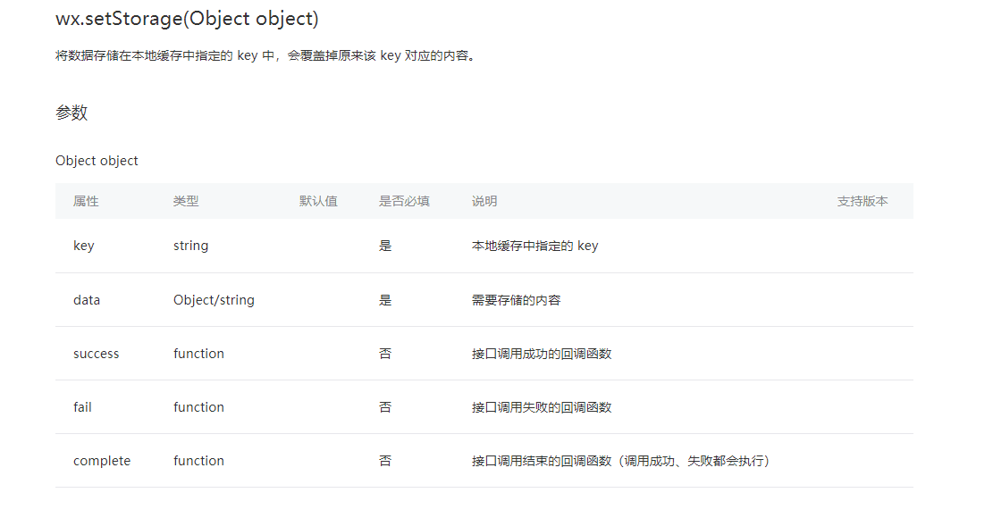Select the success property cell
This screenshot has width=993, height=518.
(96, 354)
